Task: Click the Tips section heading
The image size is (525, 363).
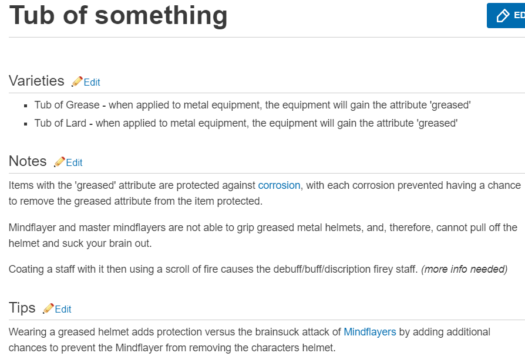Action: [x=22, y=308]
